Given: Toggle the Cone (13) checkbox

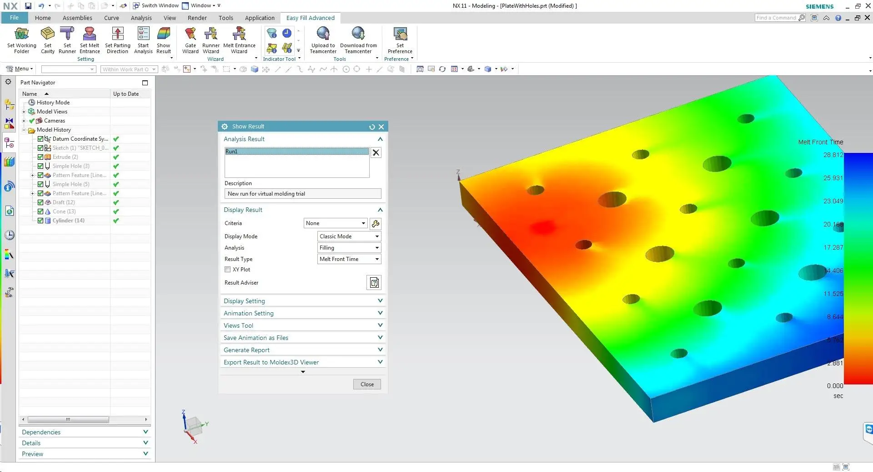Looking at the screenshot, I should tap(40, 211).
